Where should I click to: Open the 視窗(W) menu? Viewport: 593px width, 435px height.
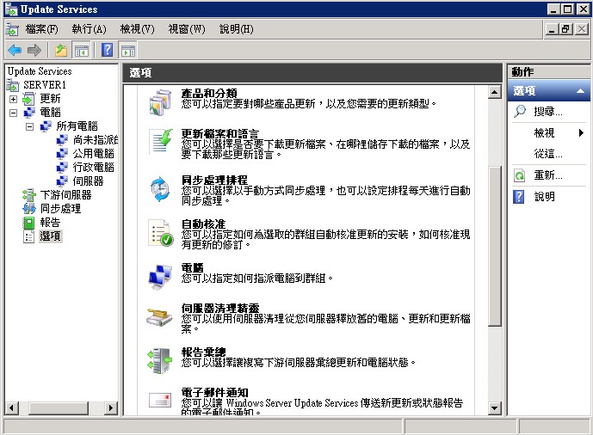pyautogui.click(x=187, y=29)
